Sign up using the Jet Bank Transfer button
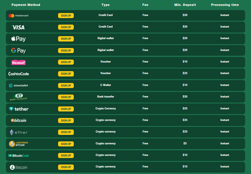 (x=66, y=97)
